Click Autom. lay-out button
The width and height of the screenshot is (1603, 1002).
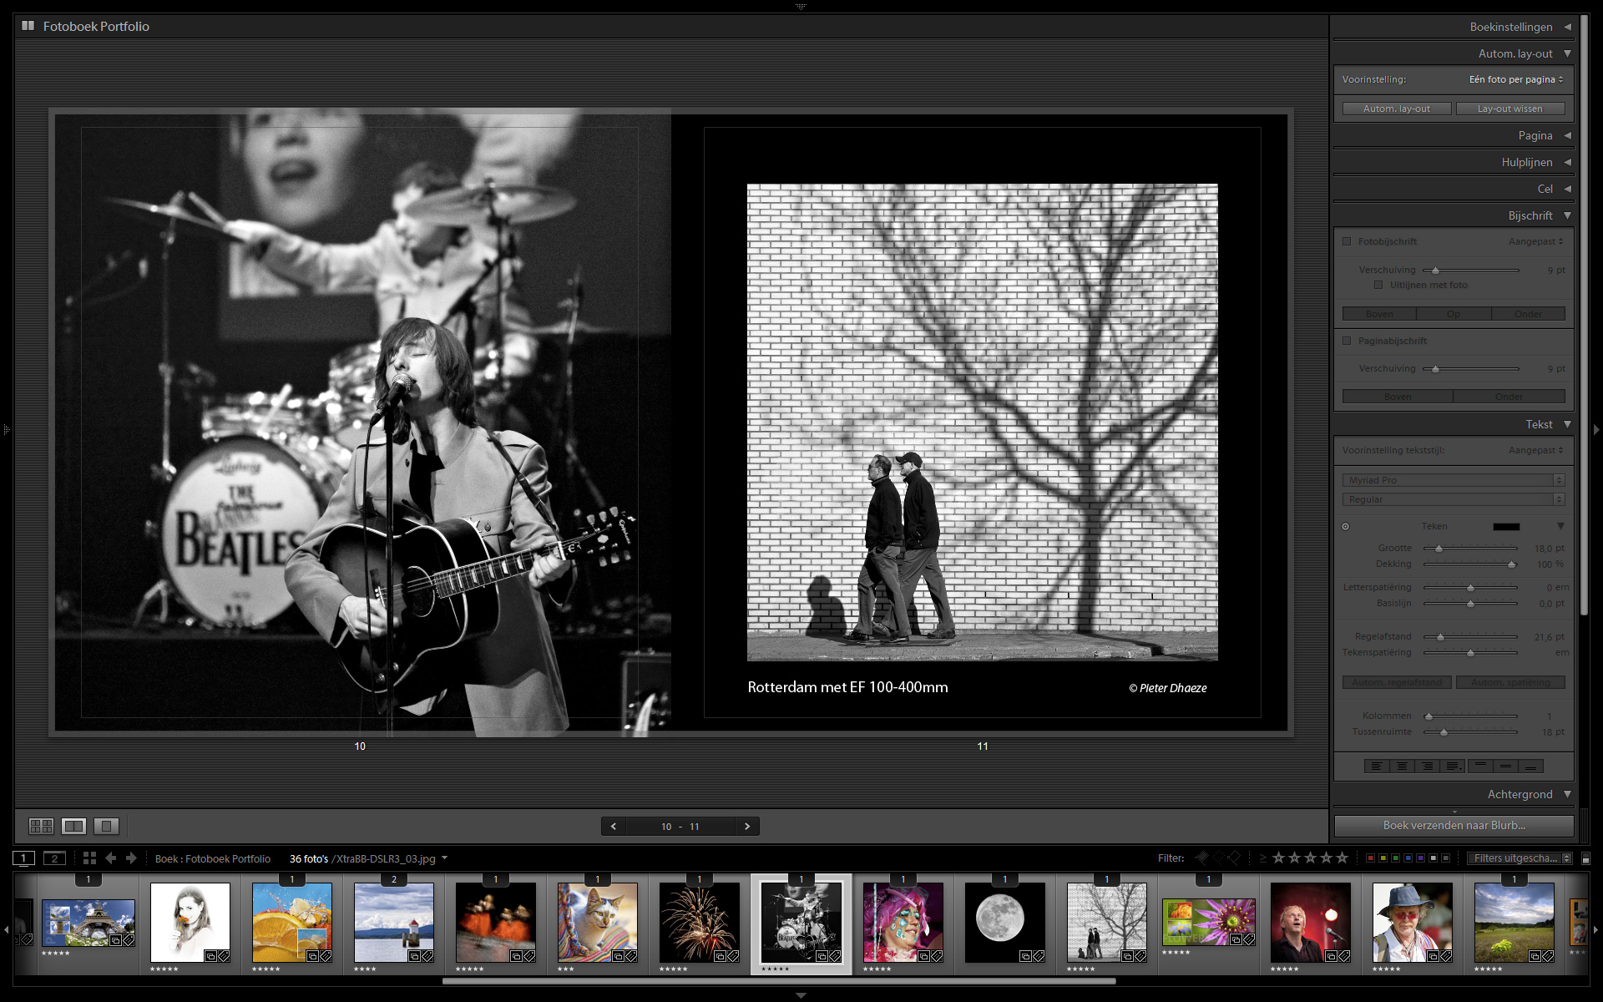[x=1396, y=109]
